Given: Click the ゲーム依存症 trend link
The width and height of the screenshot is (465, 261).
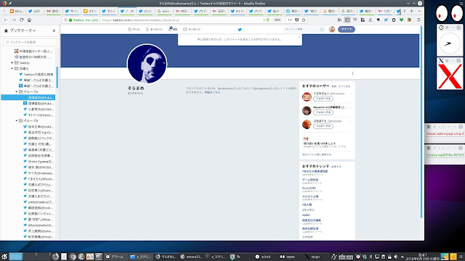Looking at the screenshot, I should 310,180.
